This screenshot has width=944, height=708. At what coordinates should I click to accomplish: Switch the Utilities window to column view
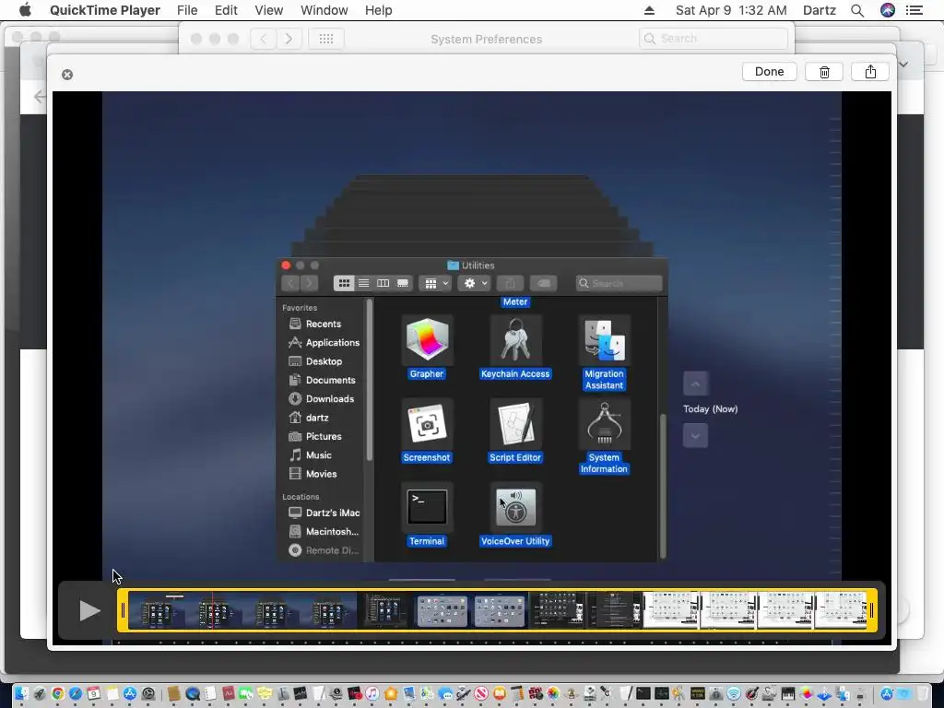pos(383,283)
